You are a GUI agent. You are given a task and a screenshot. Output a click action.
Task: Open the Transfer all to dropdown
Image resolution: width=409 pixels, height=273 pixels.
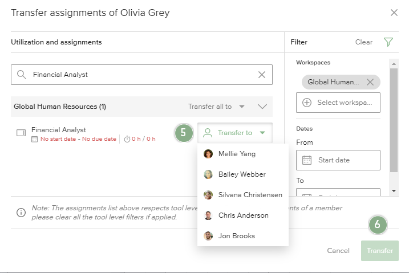216,107
